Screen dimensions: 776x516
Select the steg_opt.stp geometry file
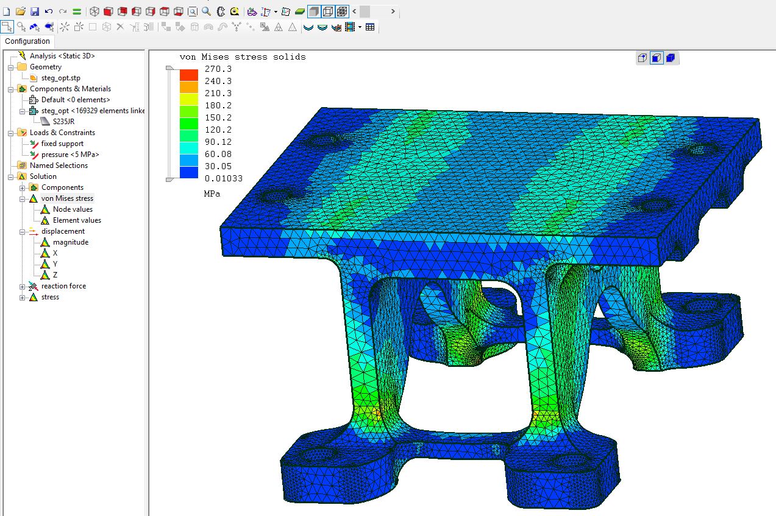click(x=60, y=78)
